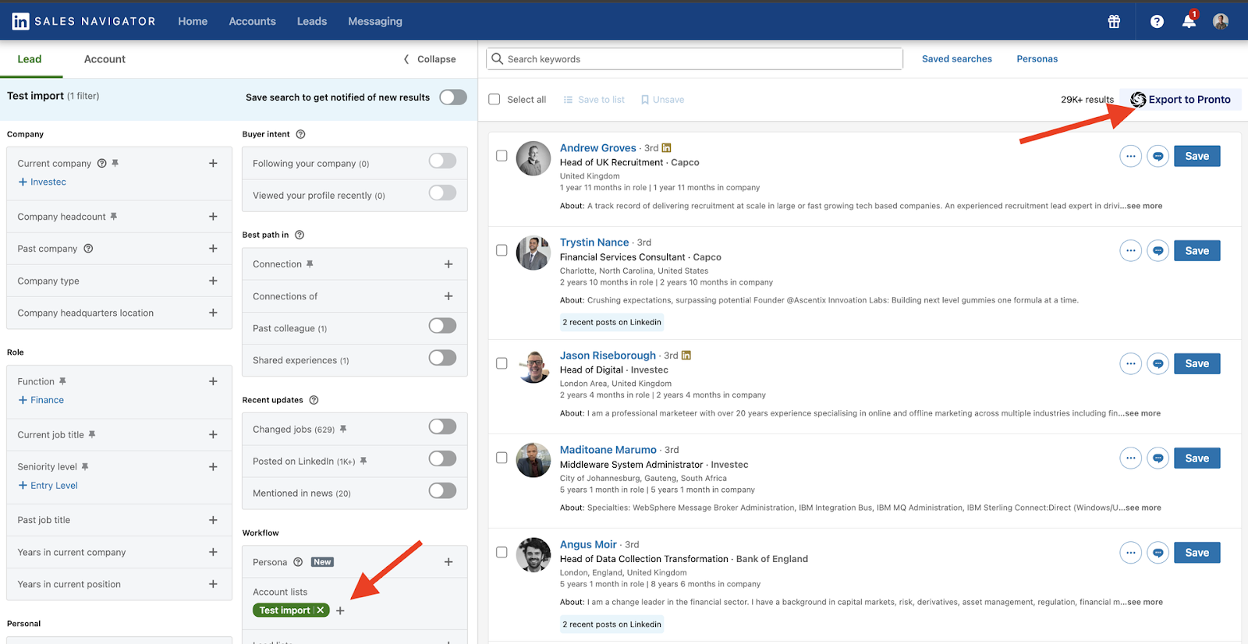1248x644 pixels.
Task: Click help icon next to Best path in
Action: pyautogui.click(x=300, y=235)
